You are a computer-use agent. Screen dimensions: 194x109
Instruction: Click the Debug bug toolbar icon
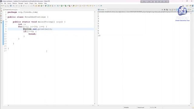click(58, 6)
